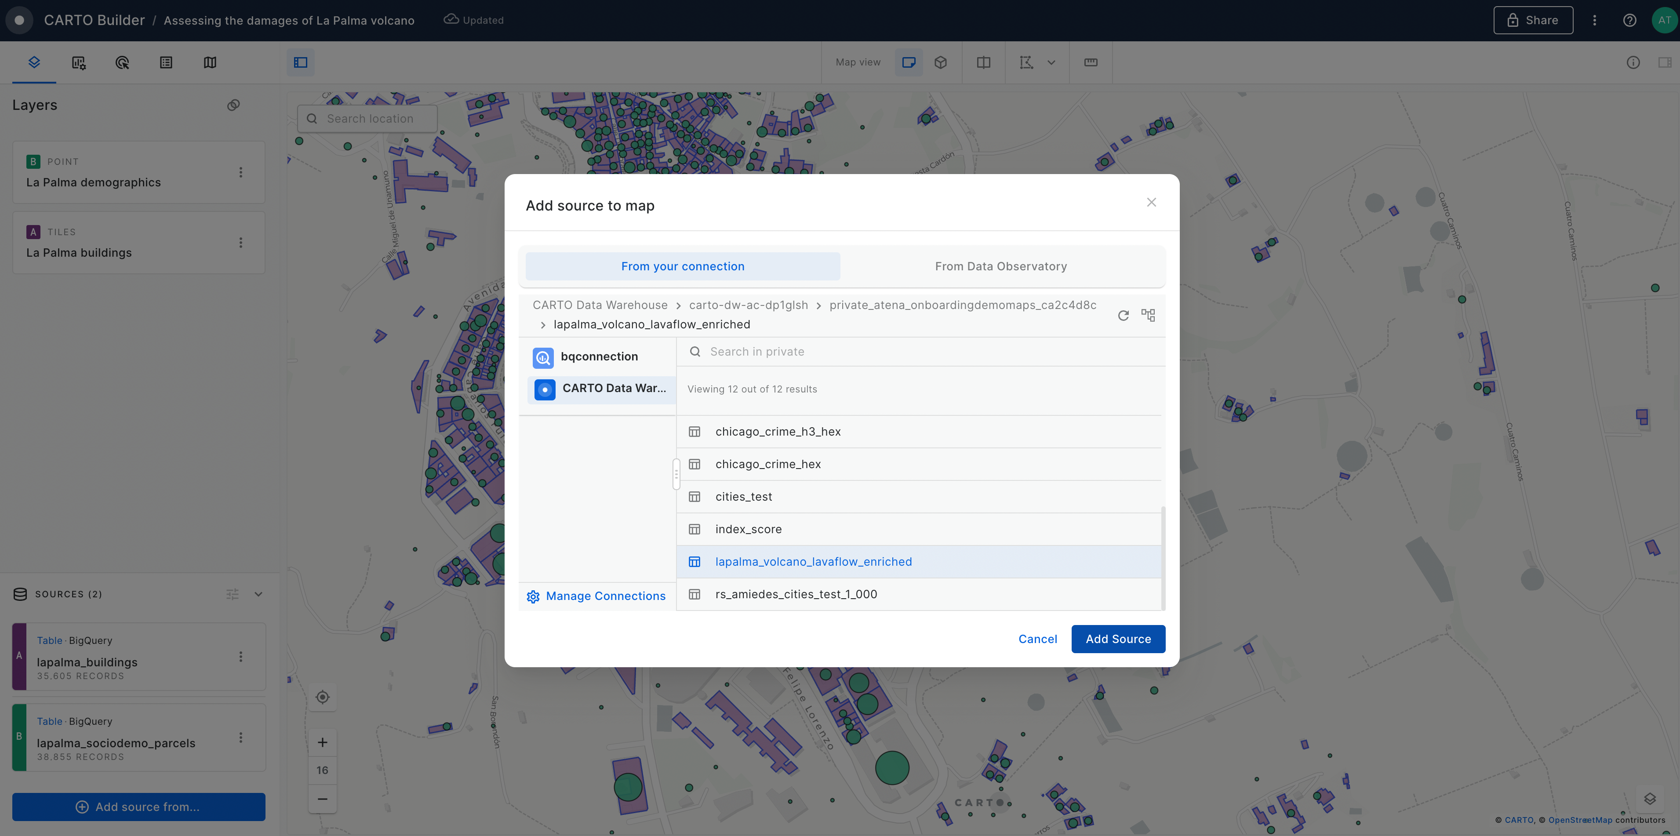Viewport: 1680px width, 836px height.
Task: Go to CARTO Data Warehouse breadcrumb
Action: [x=600, y=305]
